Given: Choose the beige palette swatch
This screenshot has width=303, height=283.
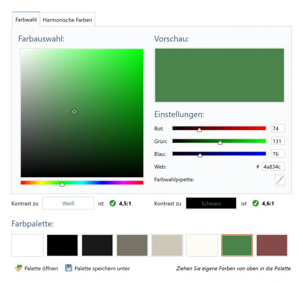Looking at the screenshot, I should click(167, 246).
